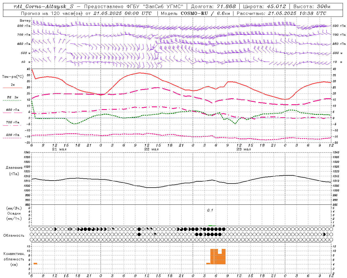Click the Осадки precipitation label

[14, 213]
